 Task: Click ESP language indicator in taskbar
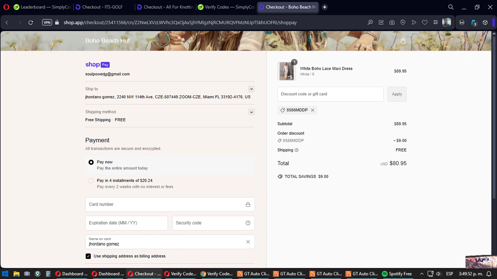pos(450,274)
